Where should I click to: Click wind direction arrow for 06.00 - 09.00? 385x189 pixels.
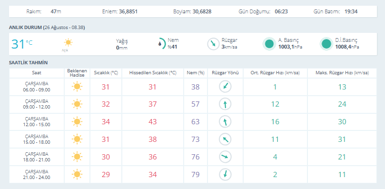225,87
